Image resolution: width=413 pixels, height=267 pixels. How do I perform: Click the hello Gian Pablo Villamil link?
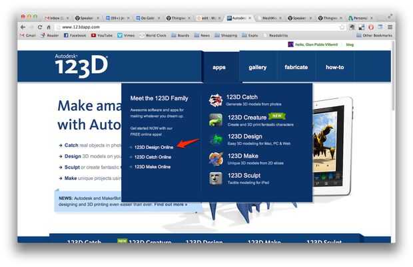coord(316,44)
